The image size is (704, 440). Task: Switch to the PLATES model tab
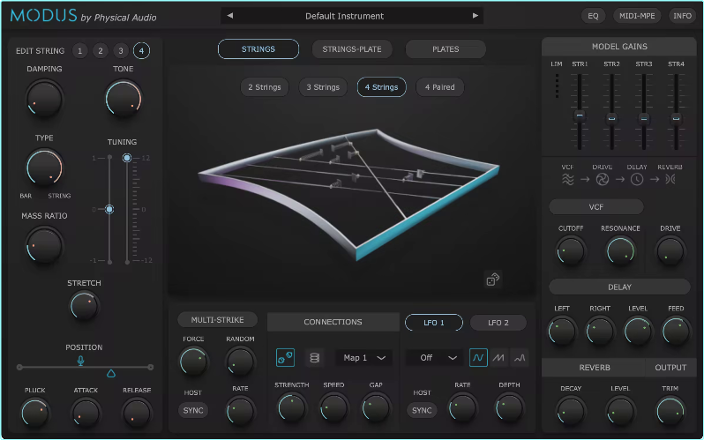pos(446,49)
